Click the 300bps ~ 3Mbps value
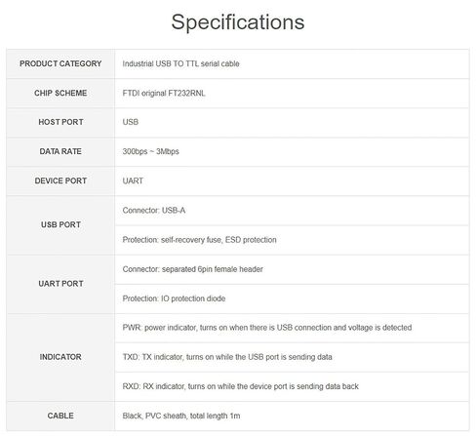Viewport: 476px width, 436px height. pos(150,151)
